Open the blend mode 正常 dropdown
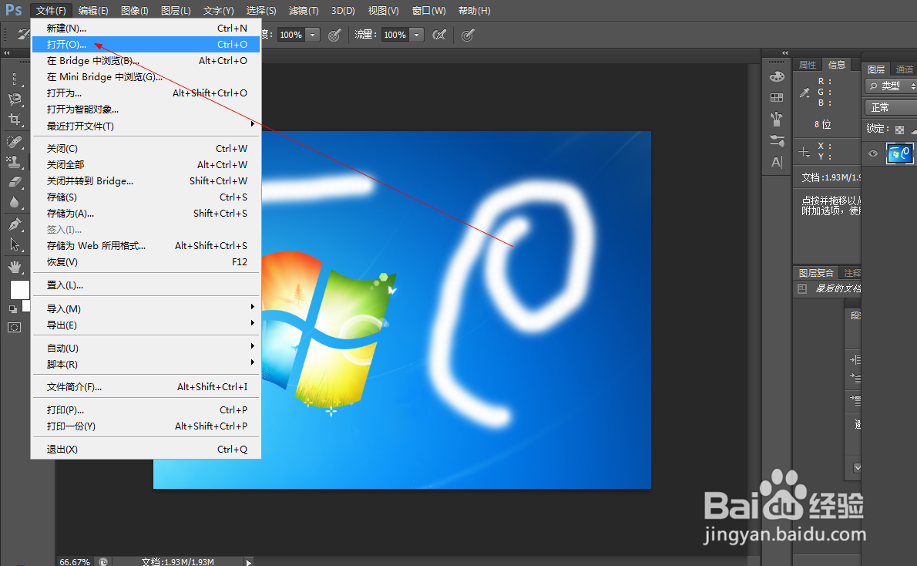917x566 pixels. [891, 107]
